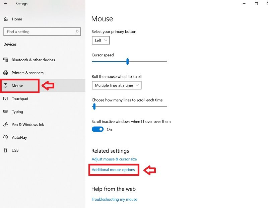Click the Touchpad icon in sidebar
Screen dimensions: 268x208
(x=6, y=98)
